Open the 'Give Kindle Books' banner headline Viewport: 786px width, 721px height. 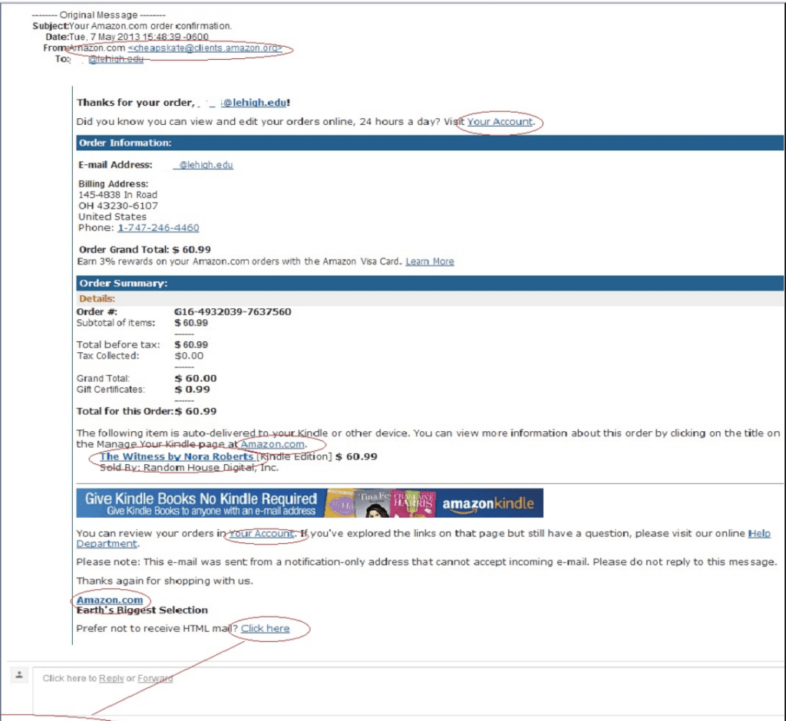200,499
